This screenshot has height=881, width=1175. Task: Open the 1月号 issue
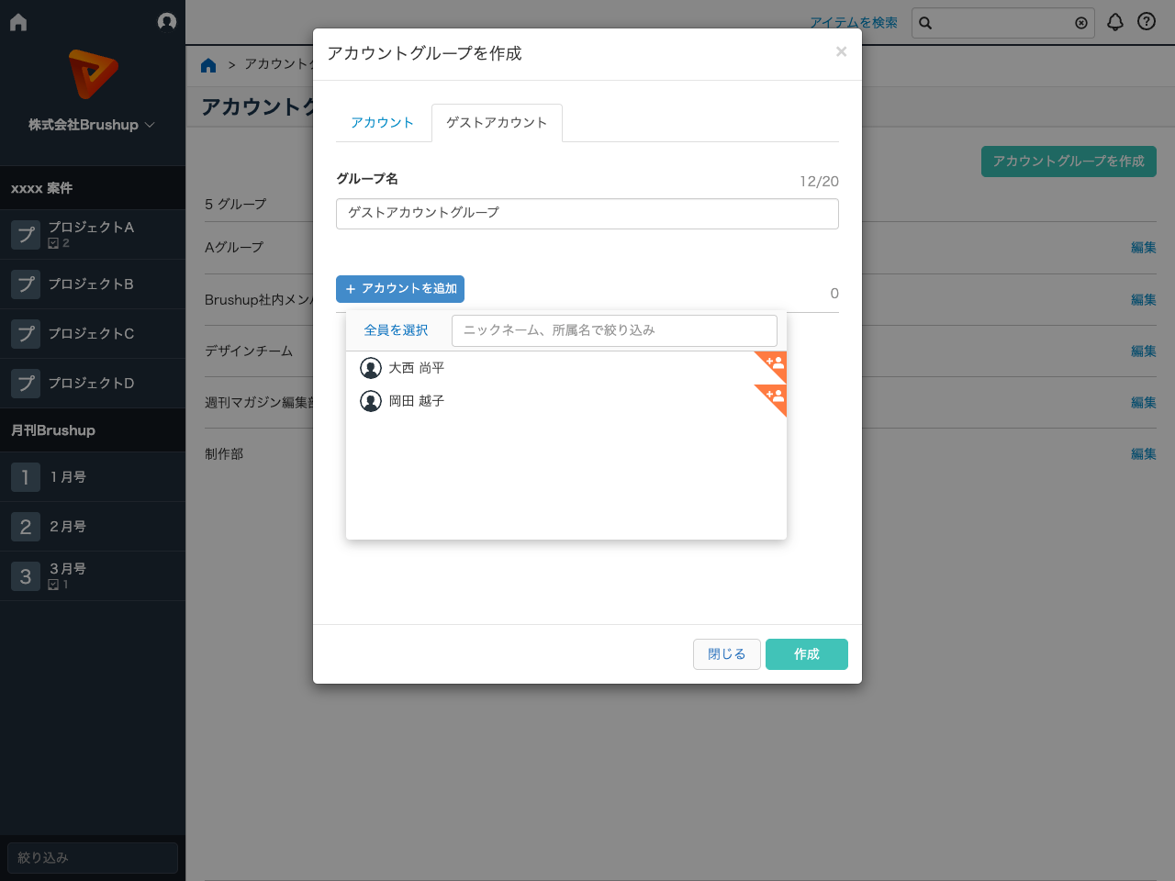tap(93, 477)
